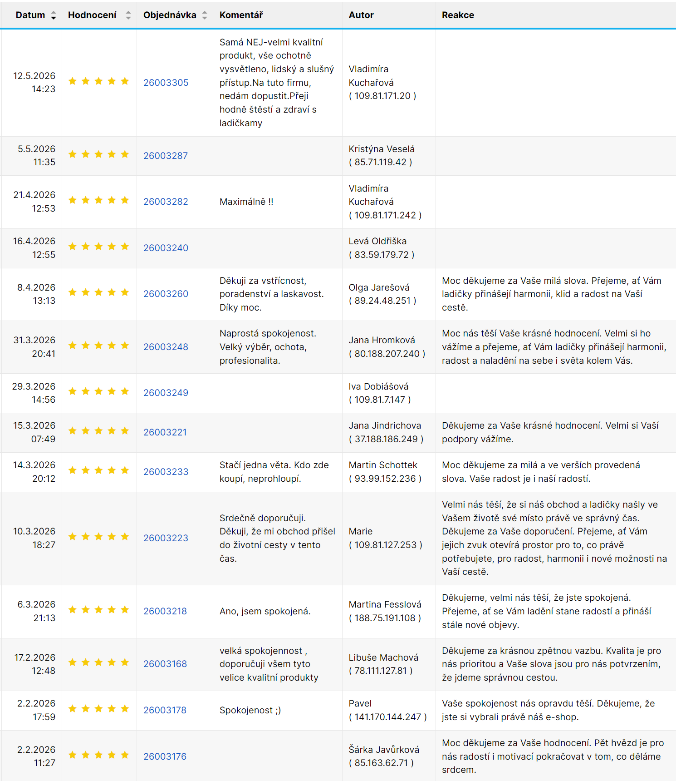Select the Reakce column header
The width and height of the screenshot is (676, 781).
click(x=458, y=15)
